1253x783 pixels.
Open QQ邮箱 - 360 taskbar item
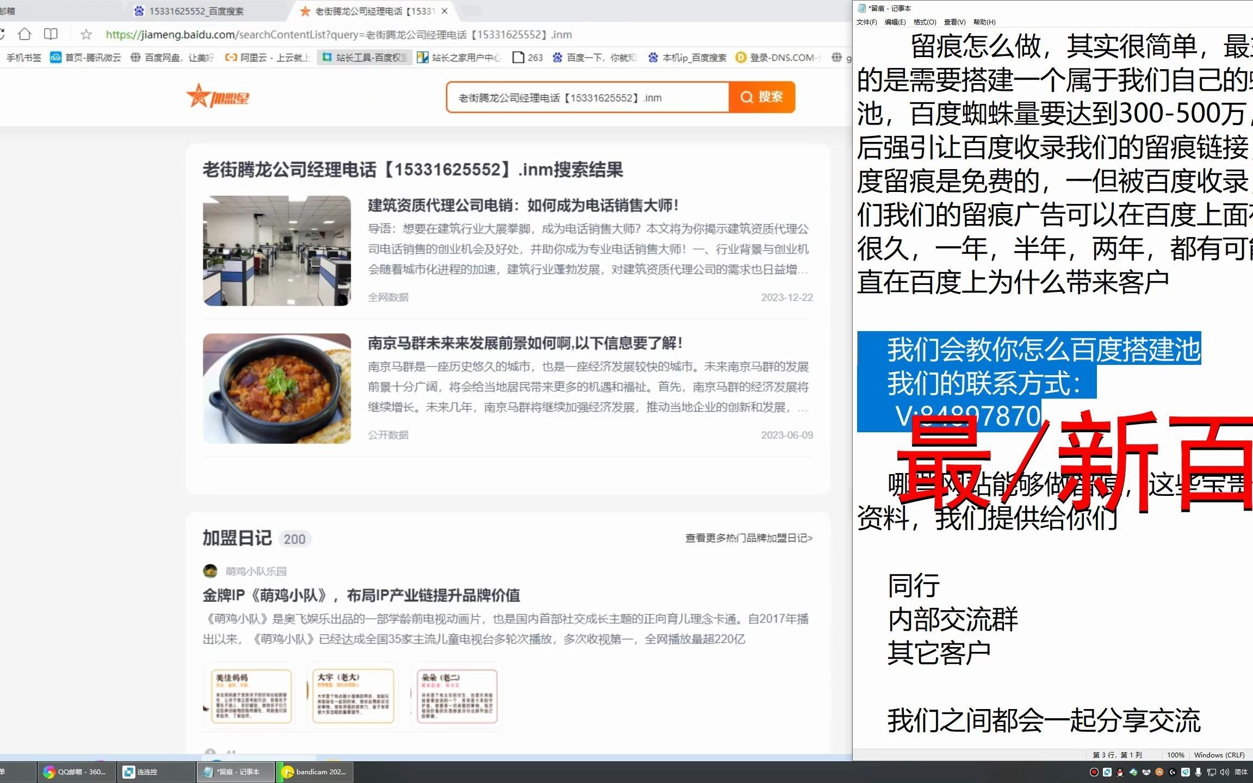[x=77, y=772]
